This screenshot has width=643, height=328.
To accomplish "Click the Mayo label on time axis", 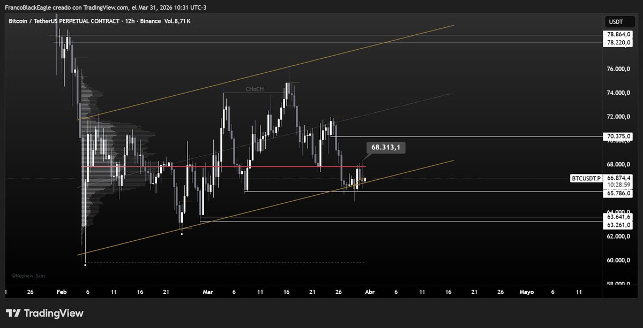I will [527, 292].
